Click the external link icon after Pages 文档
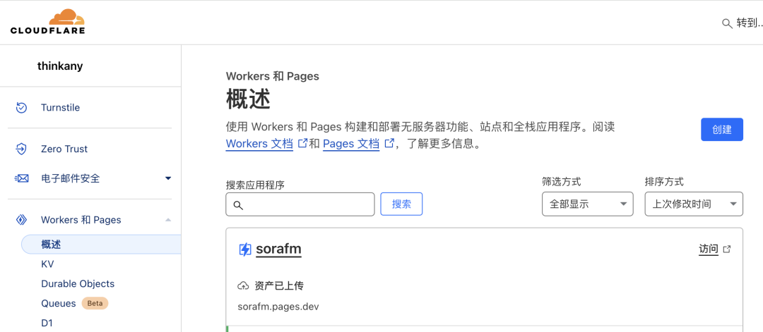 (x=389, y=143)
